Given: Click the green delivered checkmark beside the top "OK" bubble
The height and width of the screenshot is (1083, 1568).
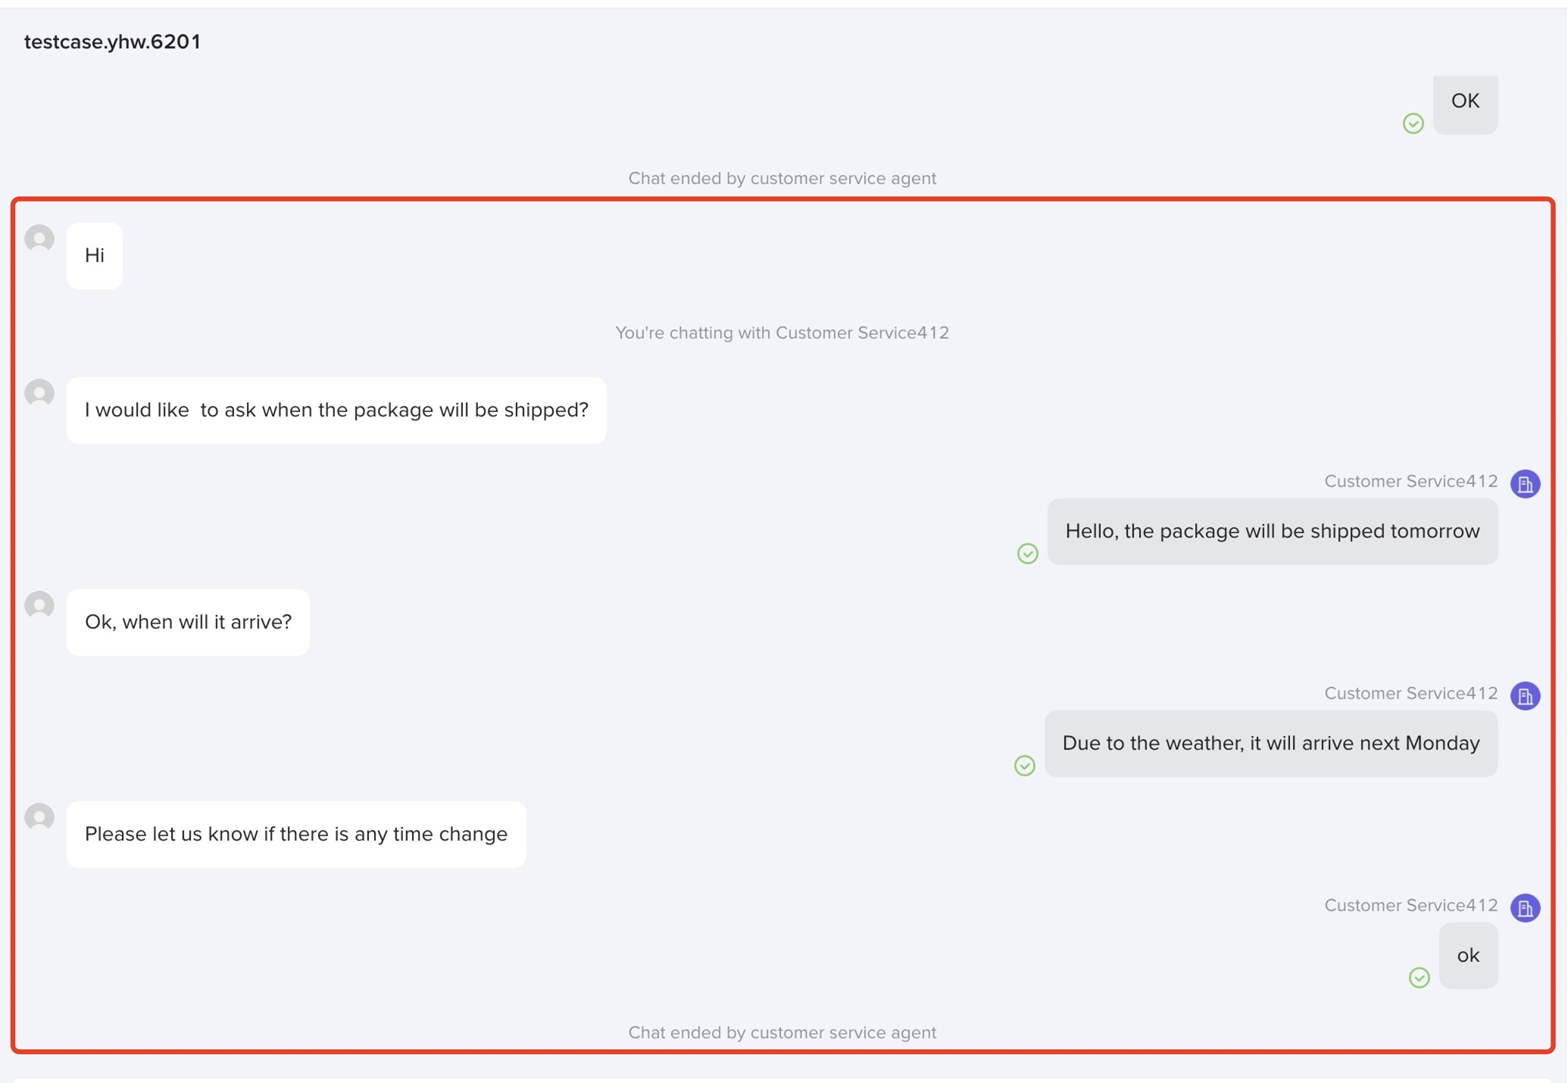Looking at the screenshot, I should pos(1413,123).
